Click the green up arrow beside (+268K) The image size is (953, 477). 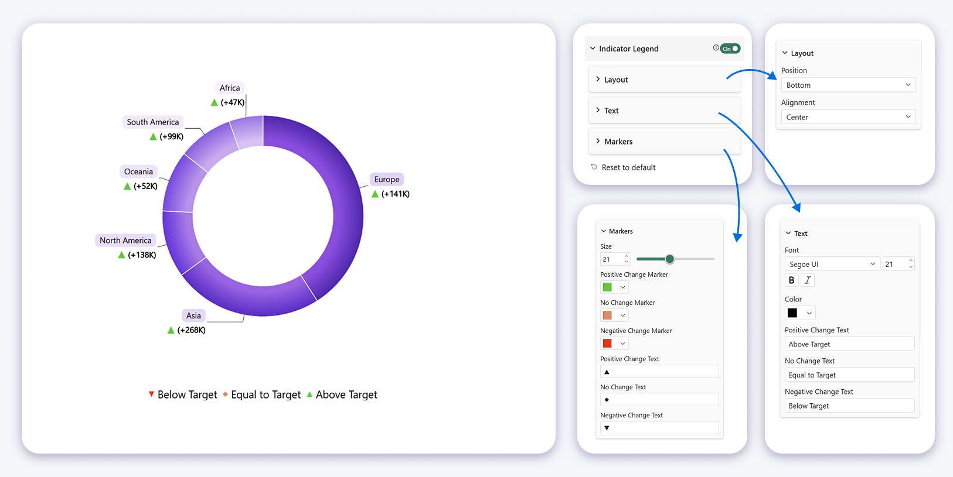171,330
